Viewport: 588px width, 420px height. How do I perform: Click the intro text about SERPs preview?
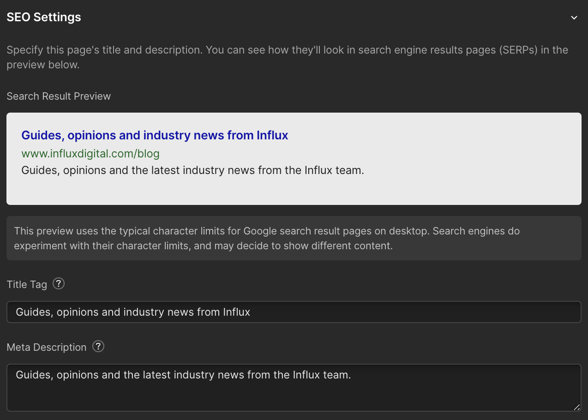[x=288, y=57]
